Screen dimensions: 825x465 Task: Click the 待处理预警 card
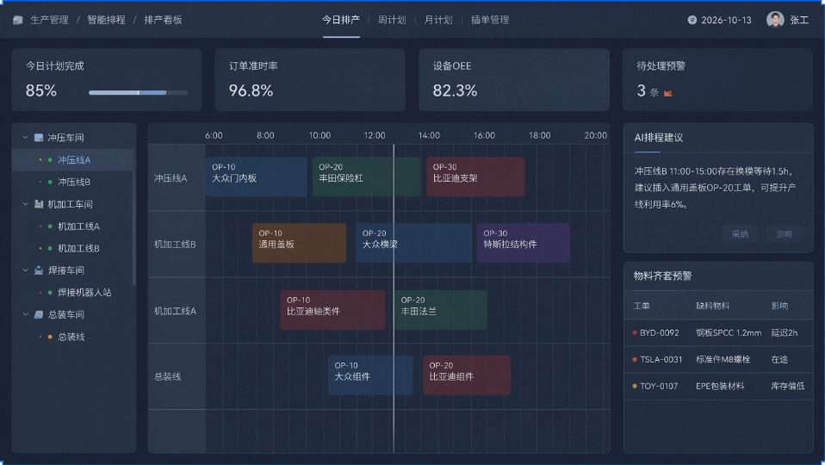click(x=717, y=80)
